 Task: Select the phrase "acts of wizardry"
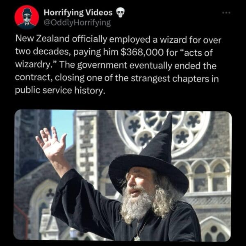[114, 59]
